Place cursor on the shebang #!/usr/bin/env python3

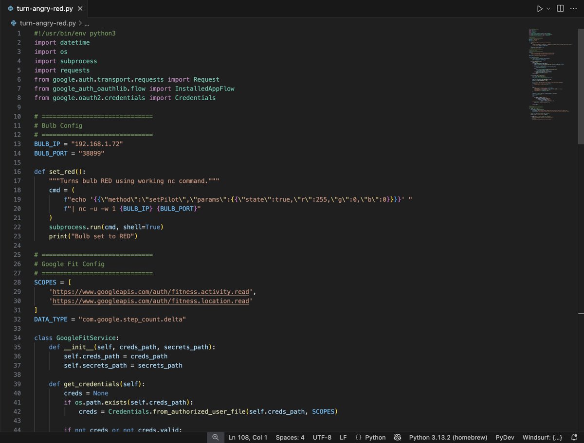tap(75, 34)
